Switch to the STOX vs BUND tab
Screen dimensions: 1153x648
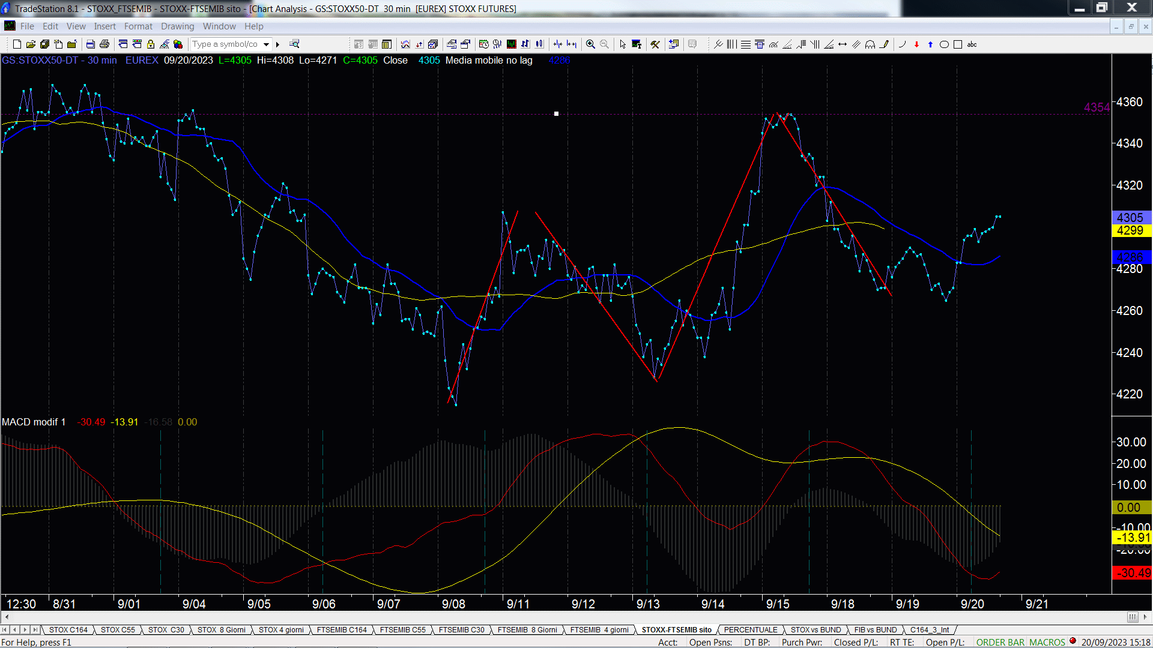(816, 630)
